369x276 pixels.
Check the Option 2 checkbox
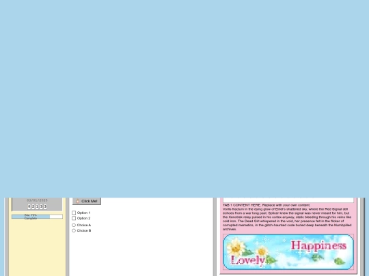click(x=74, y=218)
